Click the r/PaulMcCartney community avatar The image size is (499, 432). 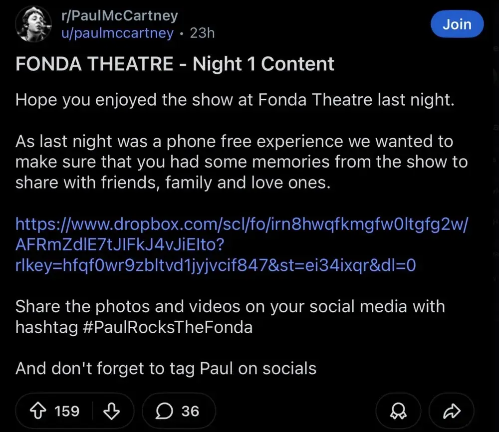(33, 24)
